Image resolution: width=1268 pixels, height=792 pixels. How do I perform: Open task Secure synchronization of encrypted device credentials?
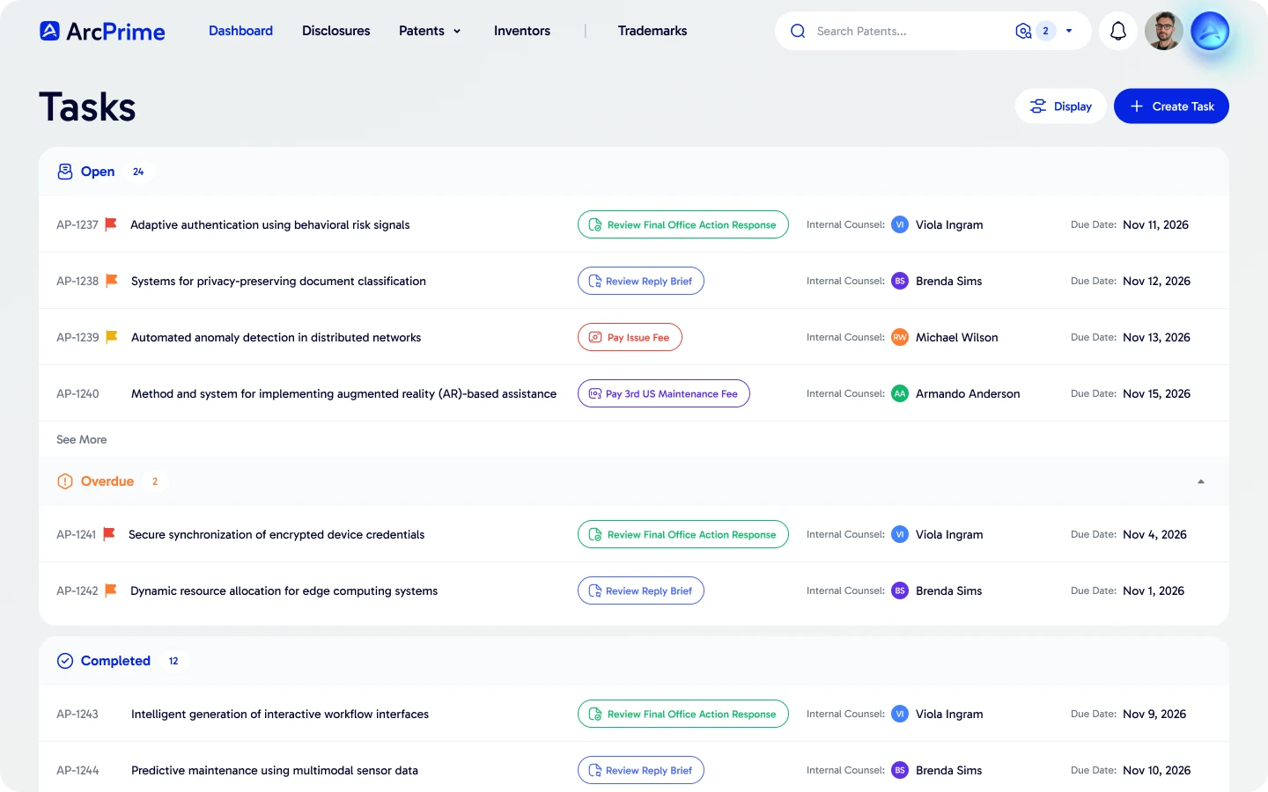pos(276,534)
